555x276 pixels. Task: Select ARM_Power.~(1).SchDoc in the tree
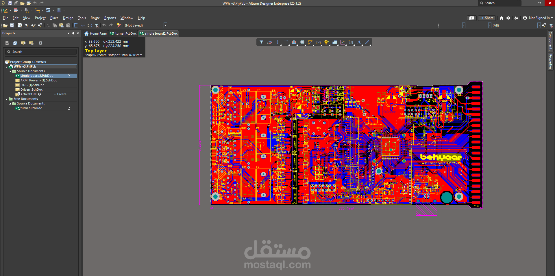39,81
